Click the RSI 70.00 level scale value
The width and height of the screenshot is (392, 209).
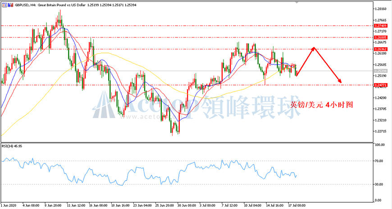coord(379,161)
